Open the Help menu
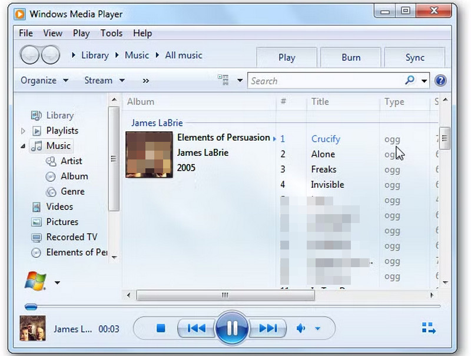This screenshot has height=356, width=471. click(142, 33)
